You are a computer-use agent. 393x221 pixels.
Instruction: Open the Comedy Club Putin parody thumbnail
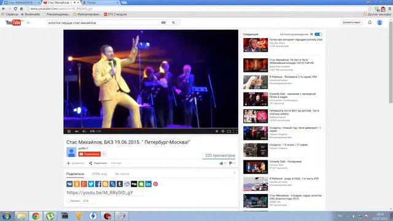coord(255,45)
